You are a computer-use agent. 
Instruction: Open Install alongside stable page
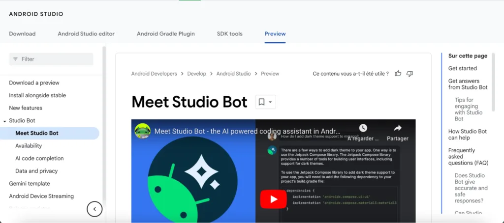click(37, 95)
